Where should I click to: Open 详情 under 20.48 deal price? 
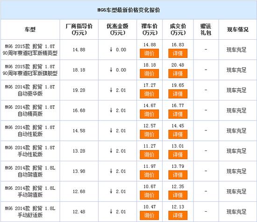(x=178, y=74)
